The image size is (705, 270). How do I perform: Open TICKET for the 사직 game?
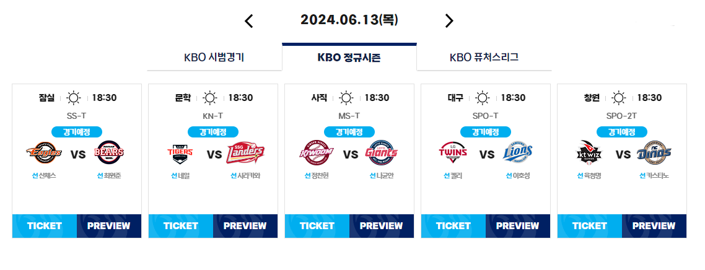tap(317, 226)
